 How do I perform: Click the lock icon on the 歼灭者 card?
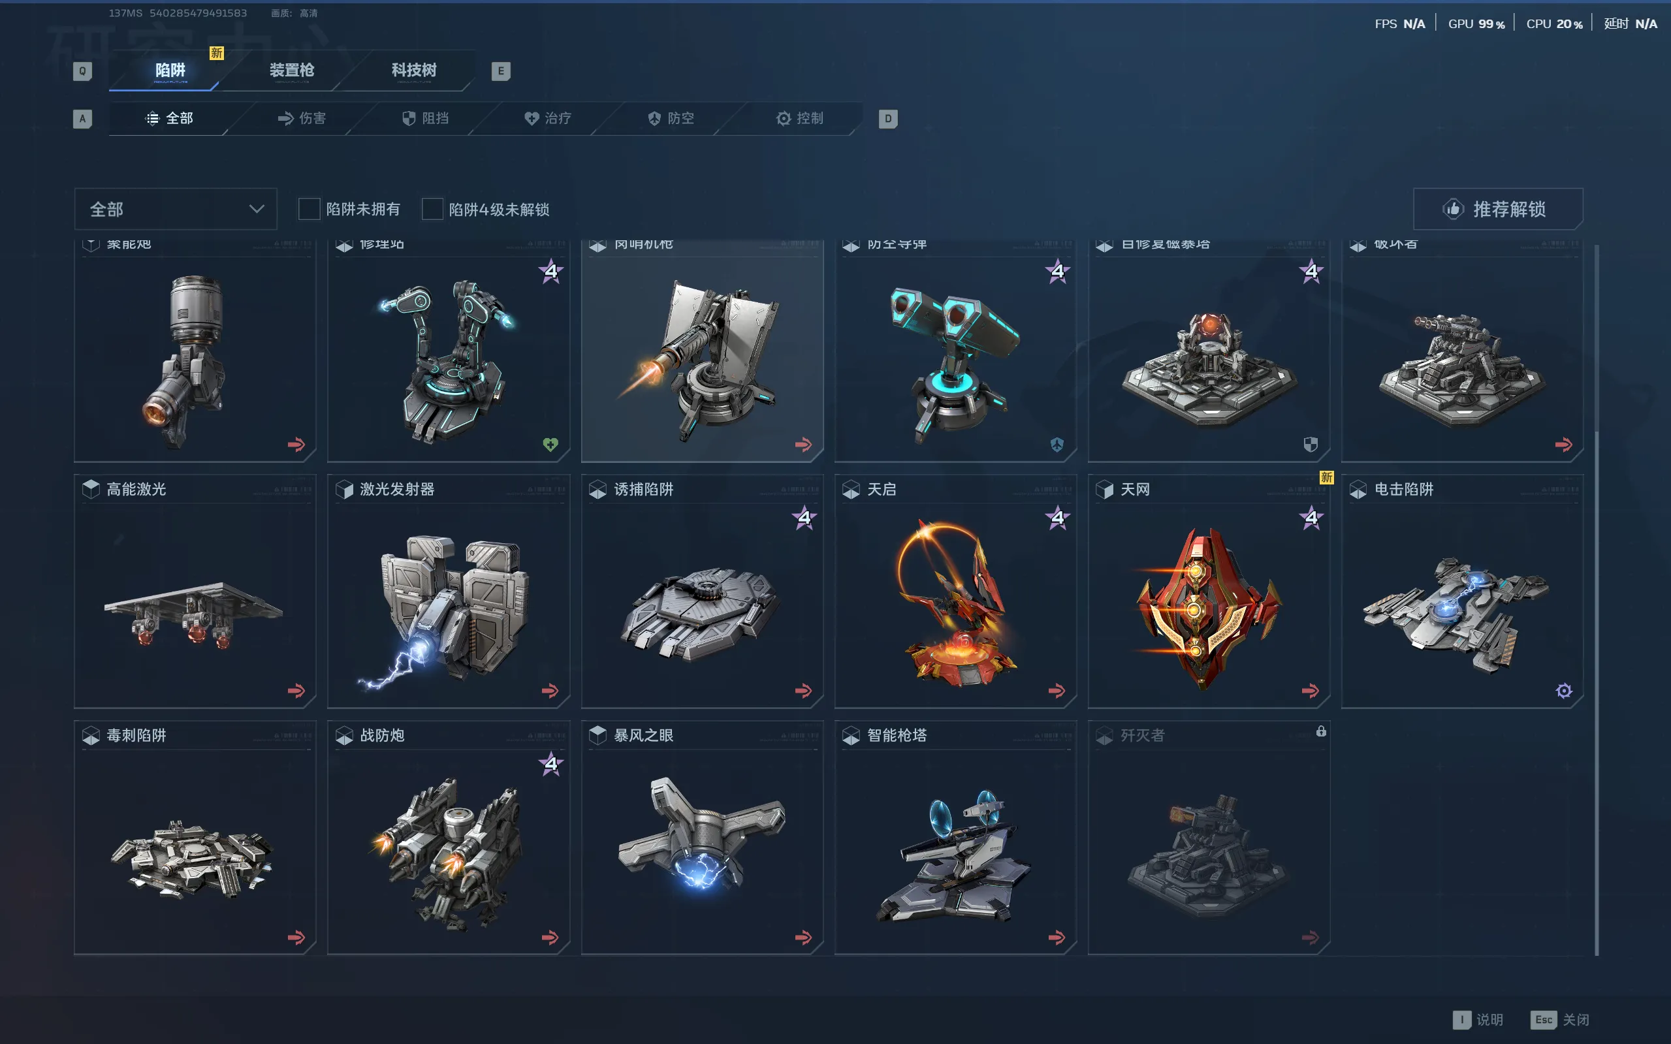click(1320, 731)
